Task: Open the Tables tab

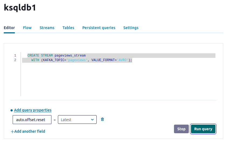Action: (x=68, y=28)
